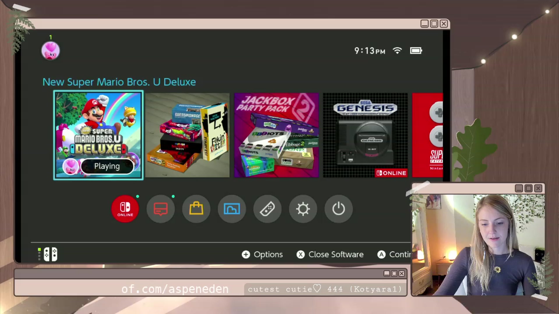559x314 pixels.
Task: Maximize the game capture overlay window
Action: pos(434,24)
